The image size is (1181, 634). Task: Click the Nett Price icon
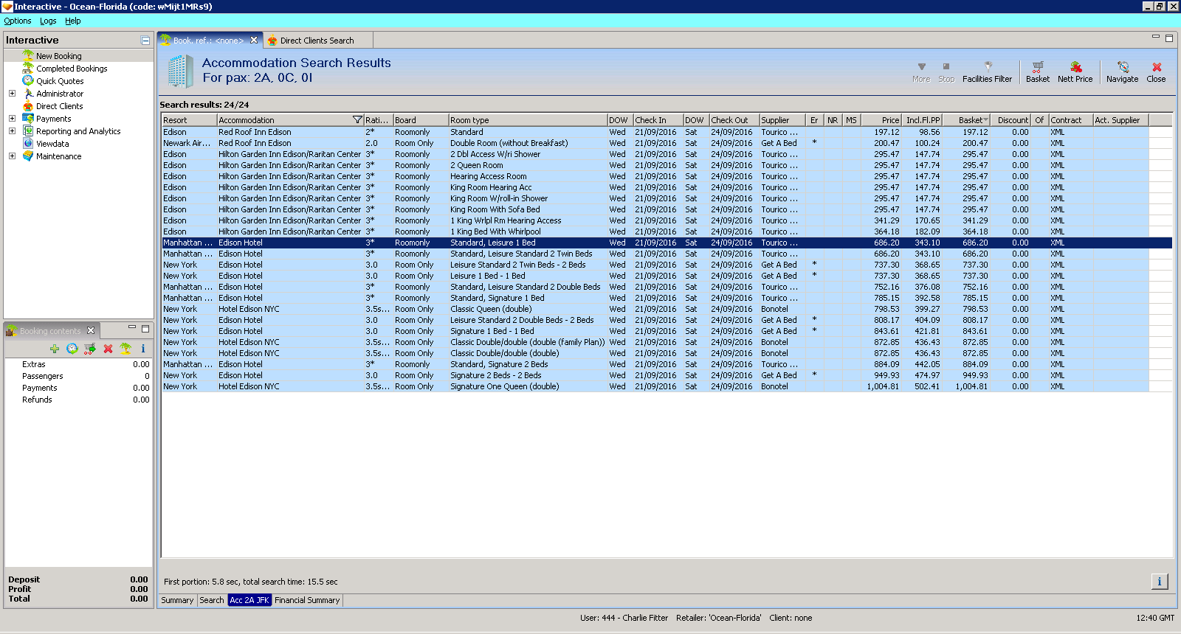[1075, 66]
